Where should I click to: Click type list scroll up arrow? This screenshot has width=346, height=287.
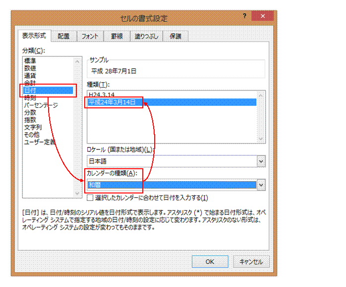261,95
